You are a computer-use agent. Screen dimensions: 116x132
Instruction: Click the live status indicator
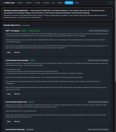[110, 3]
